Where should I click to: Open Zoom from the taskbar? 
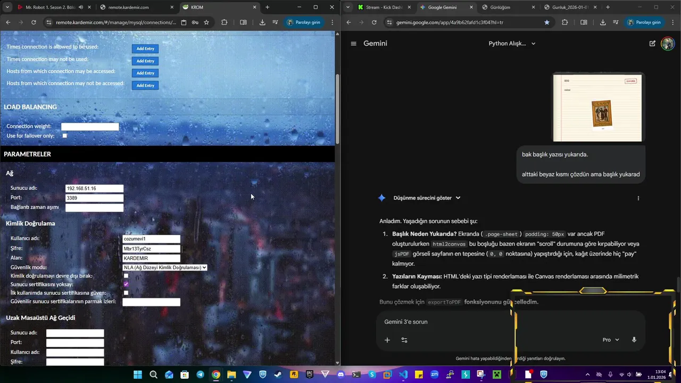435,374
